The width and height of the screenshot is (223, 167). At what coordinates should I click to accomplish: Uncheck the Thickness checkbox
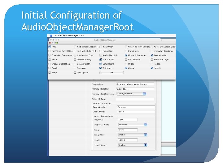point(101,68)
